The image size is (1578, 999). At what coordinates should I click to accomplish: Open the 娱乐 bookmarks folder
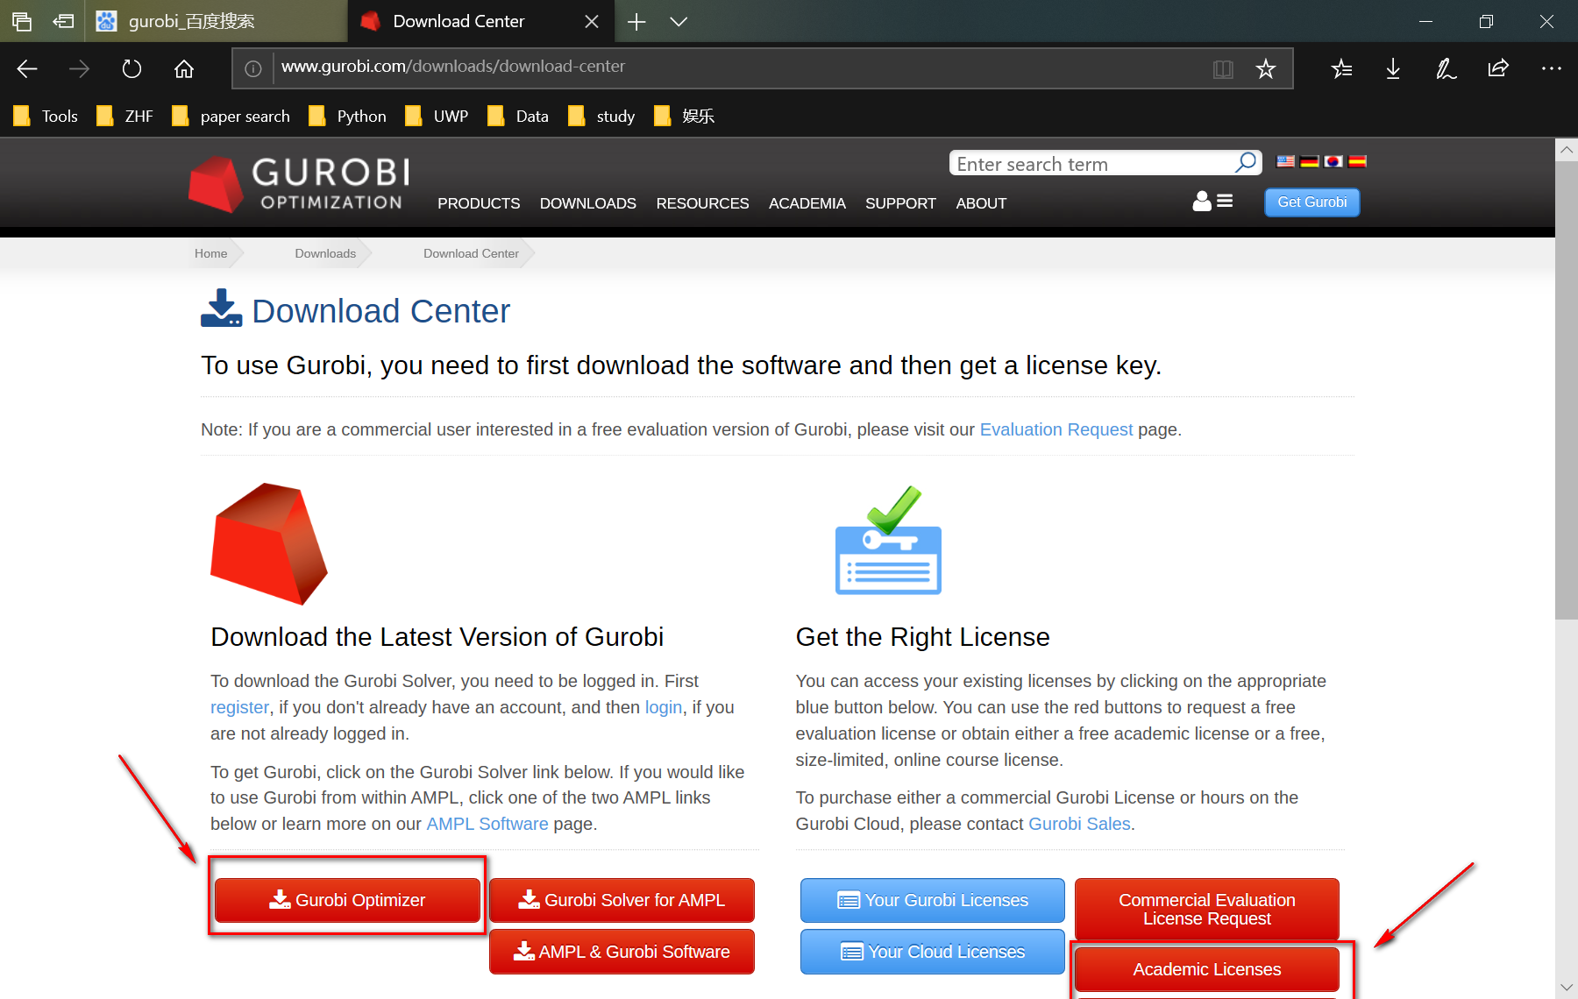[x=685, y=116]
